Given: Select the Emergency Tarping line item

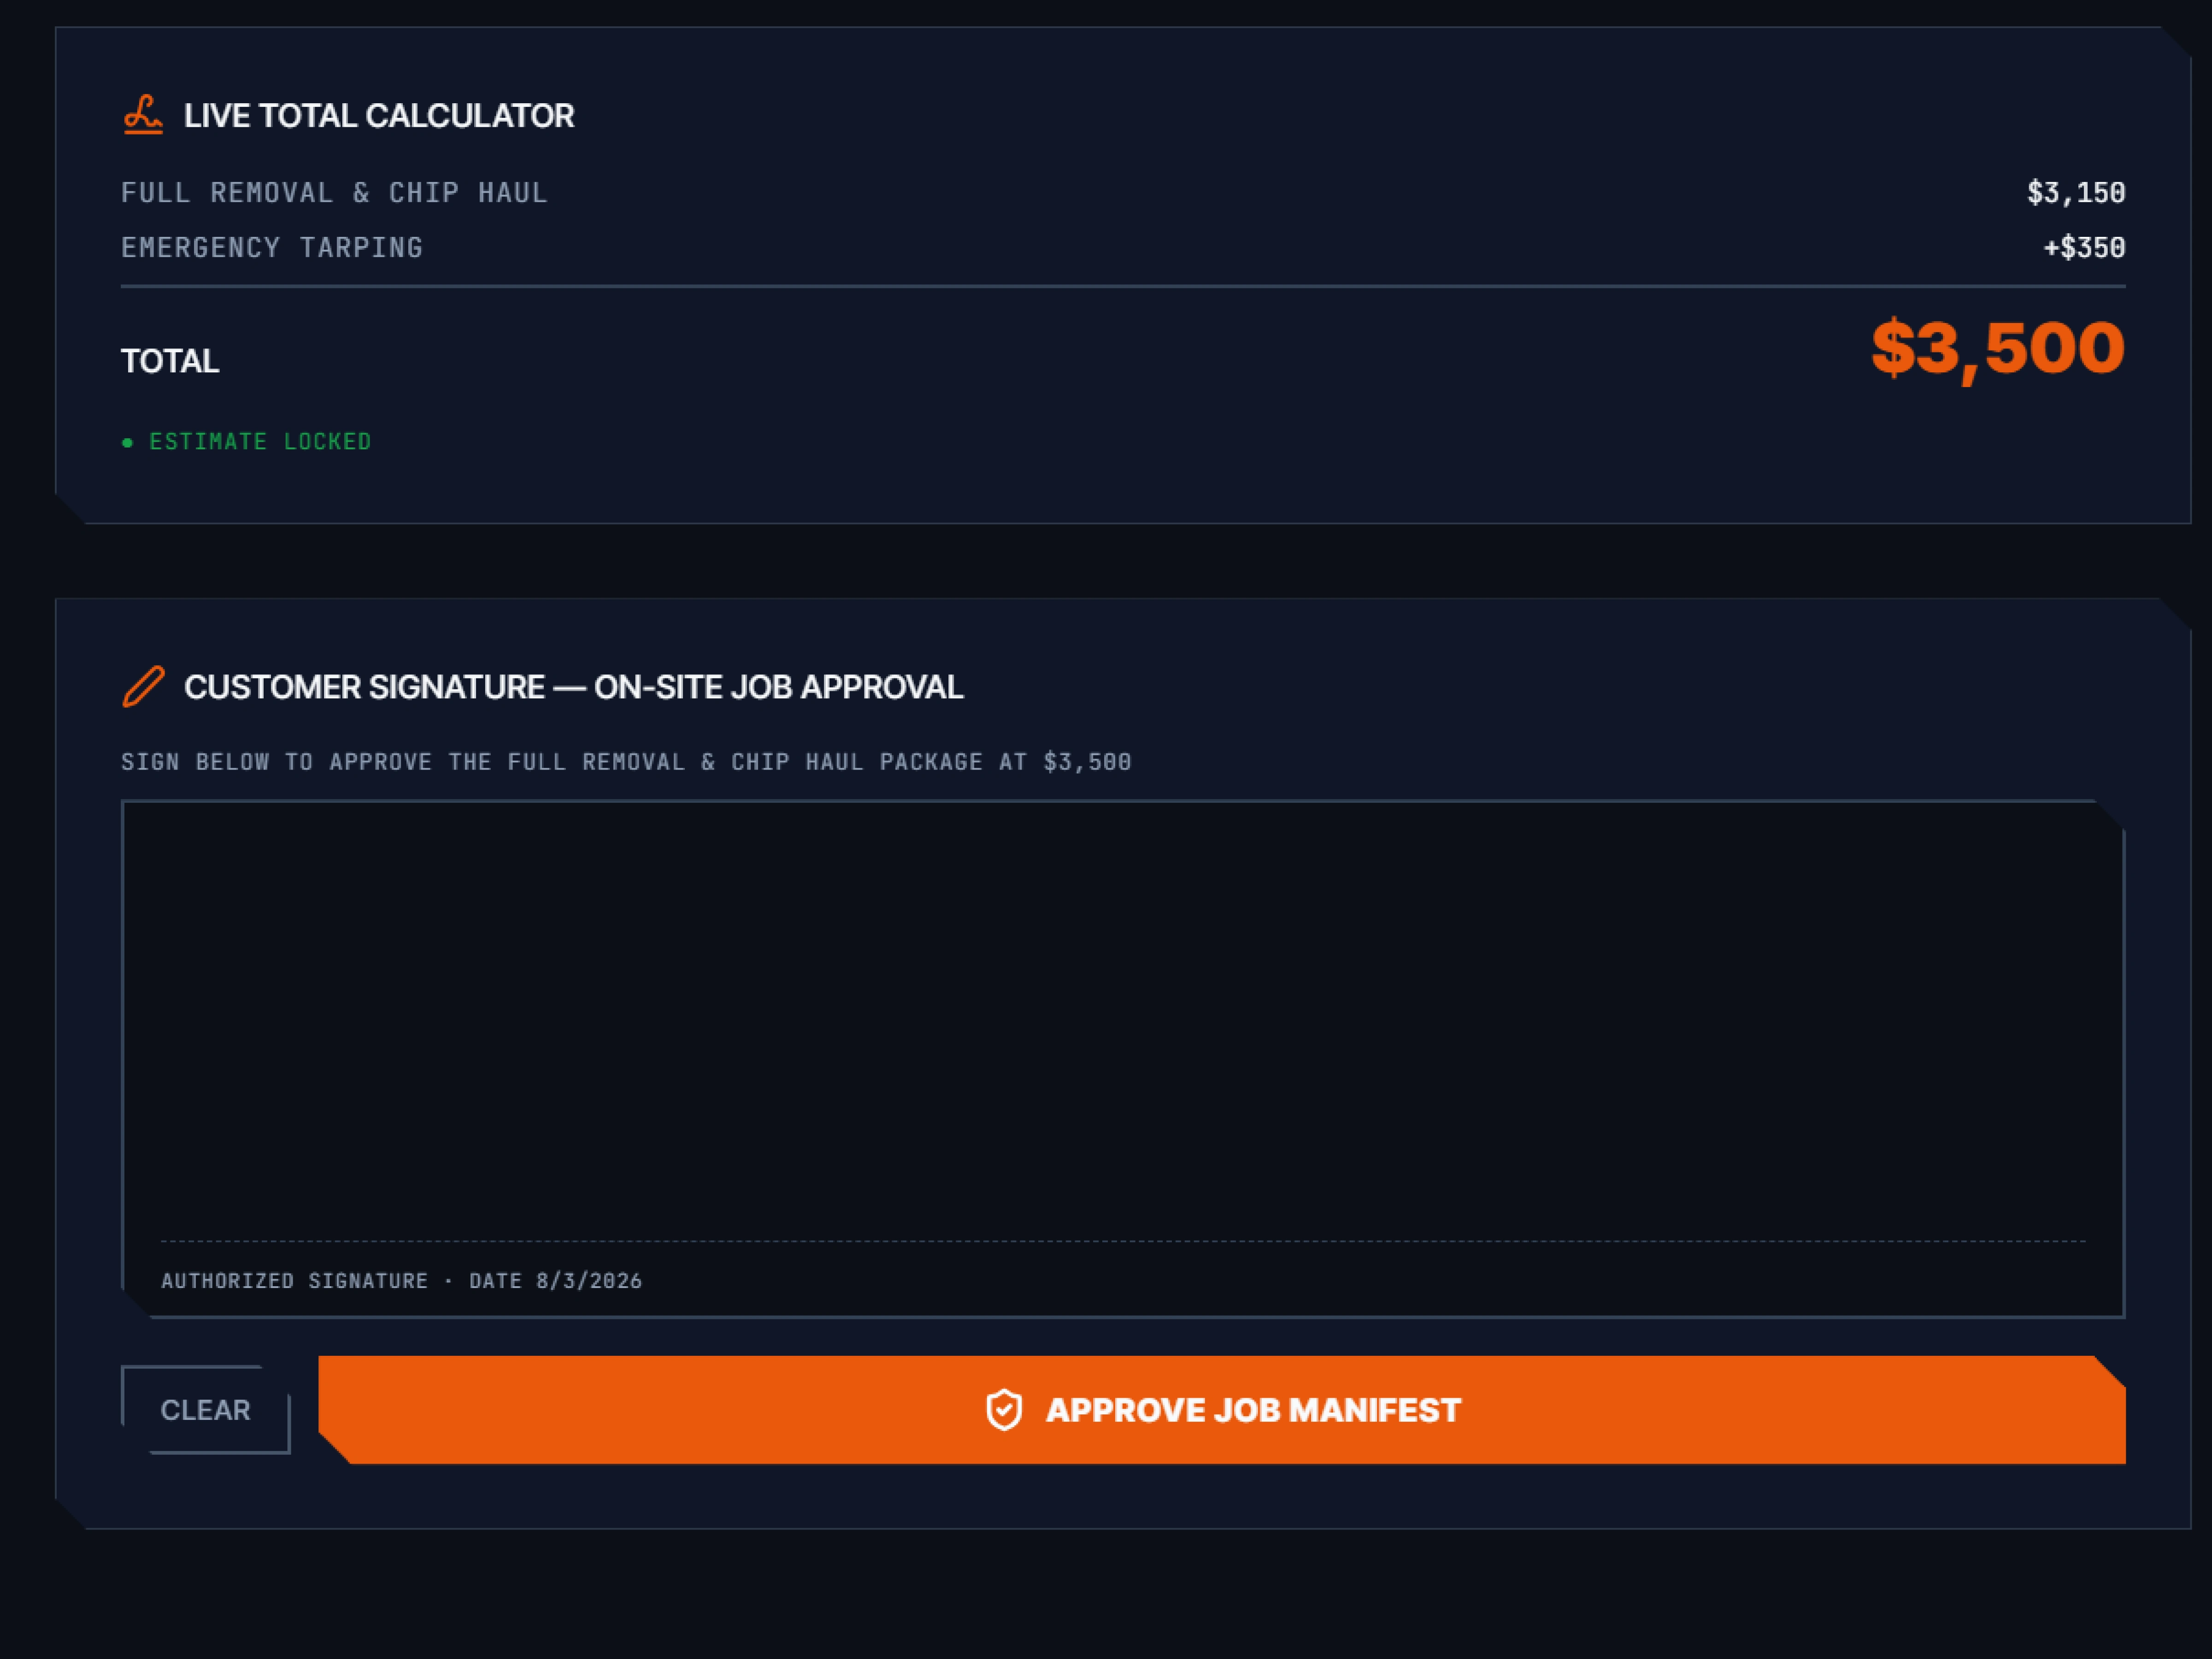Looking at the screenshot, I should pos(1123,247).
